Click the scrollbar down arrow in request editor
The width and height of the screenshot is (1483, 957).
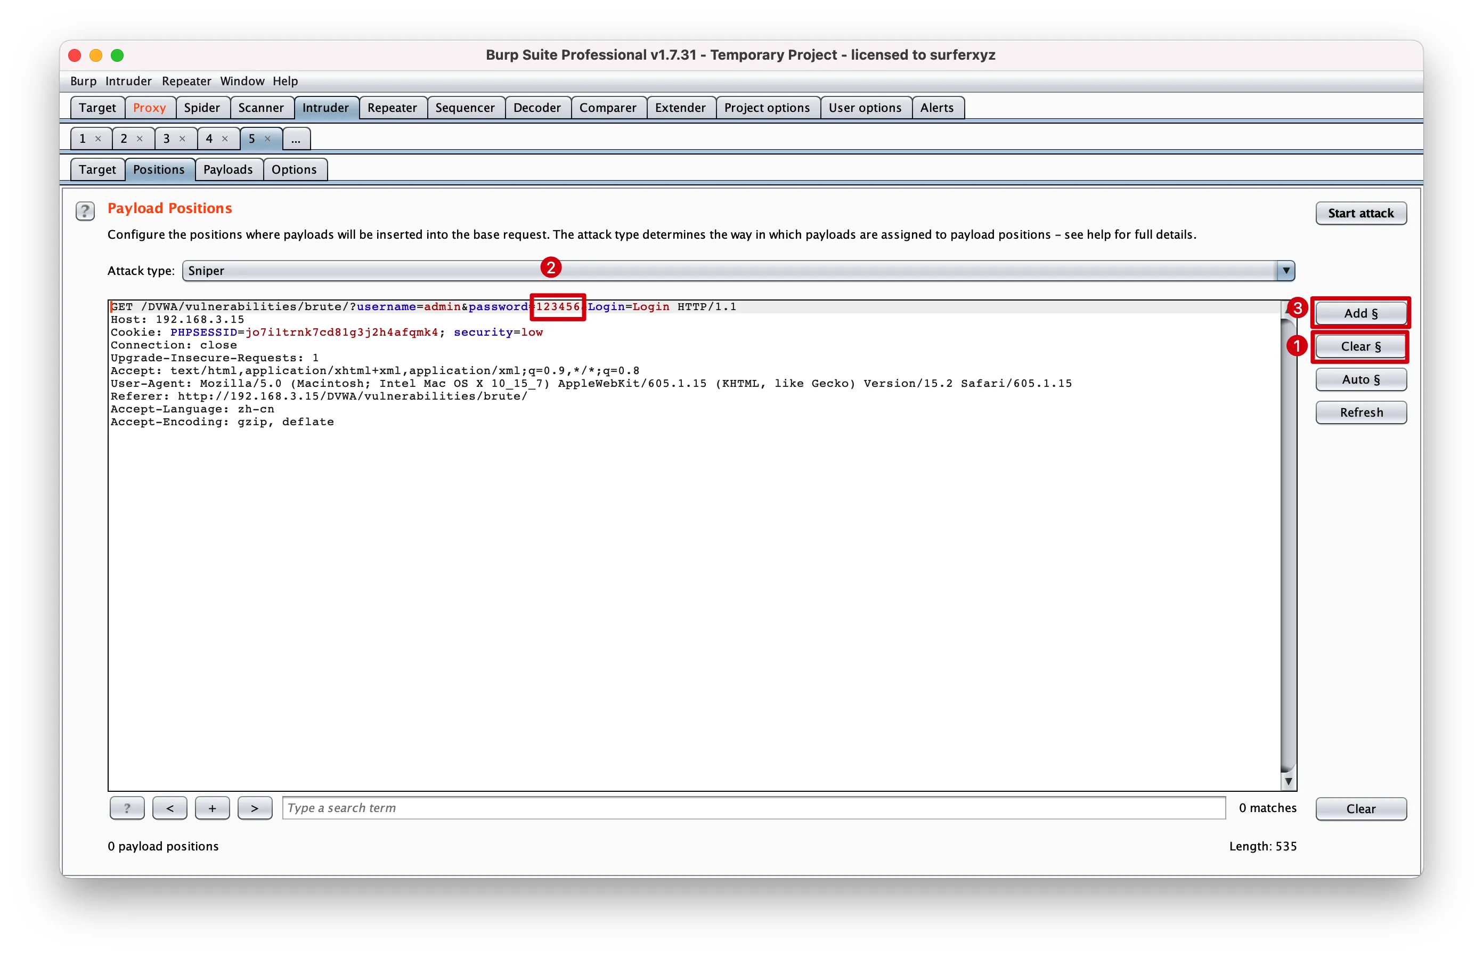[1289, 782]
